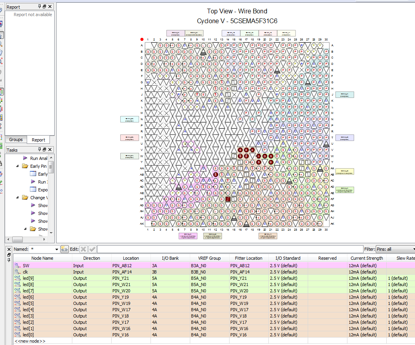
Task: Sort by Direction column header
Action: 92,258
